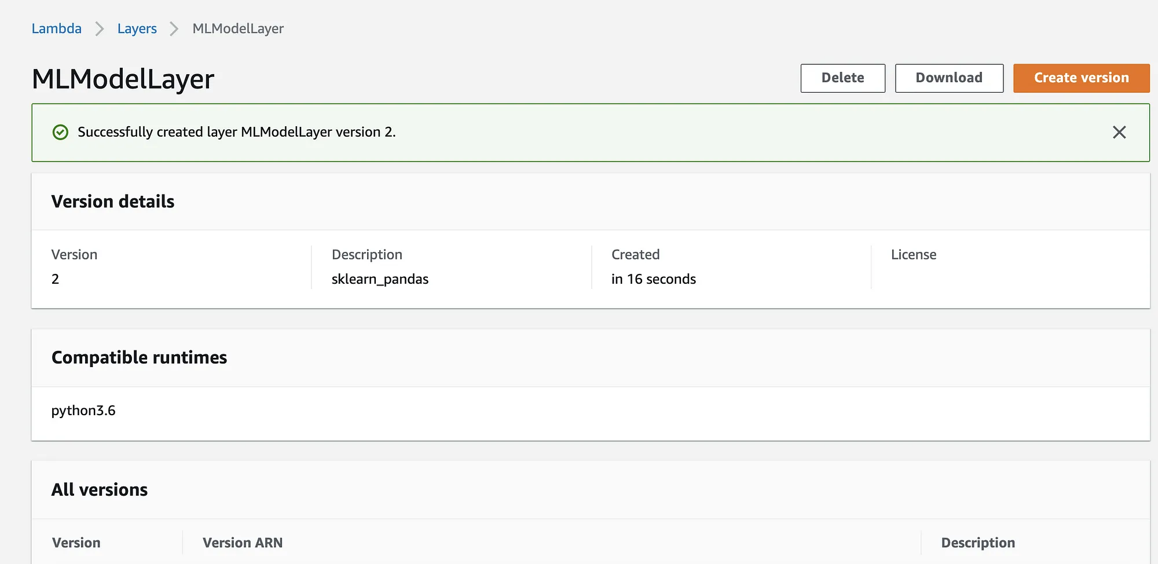Click the orange Create version button

pyautogui.click(x=1081, y=78)
